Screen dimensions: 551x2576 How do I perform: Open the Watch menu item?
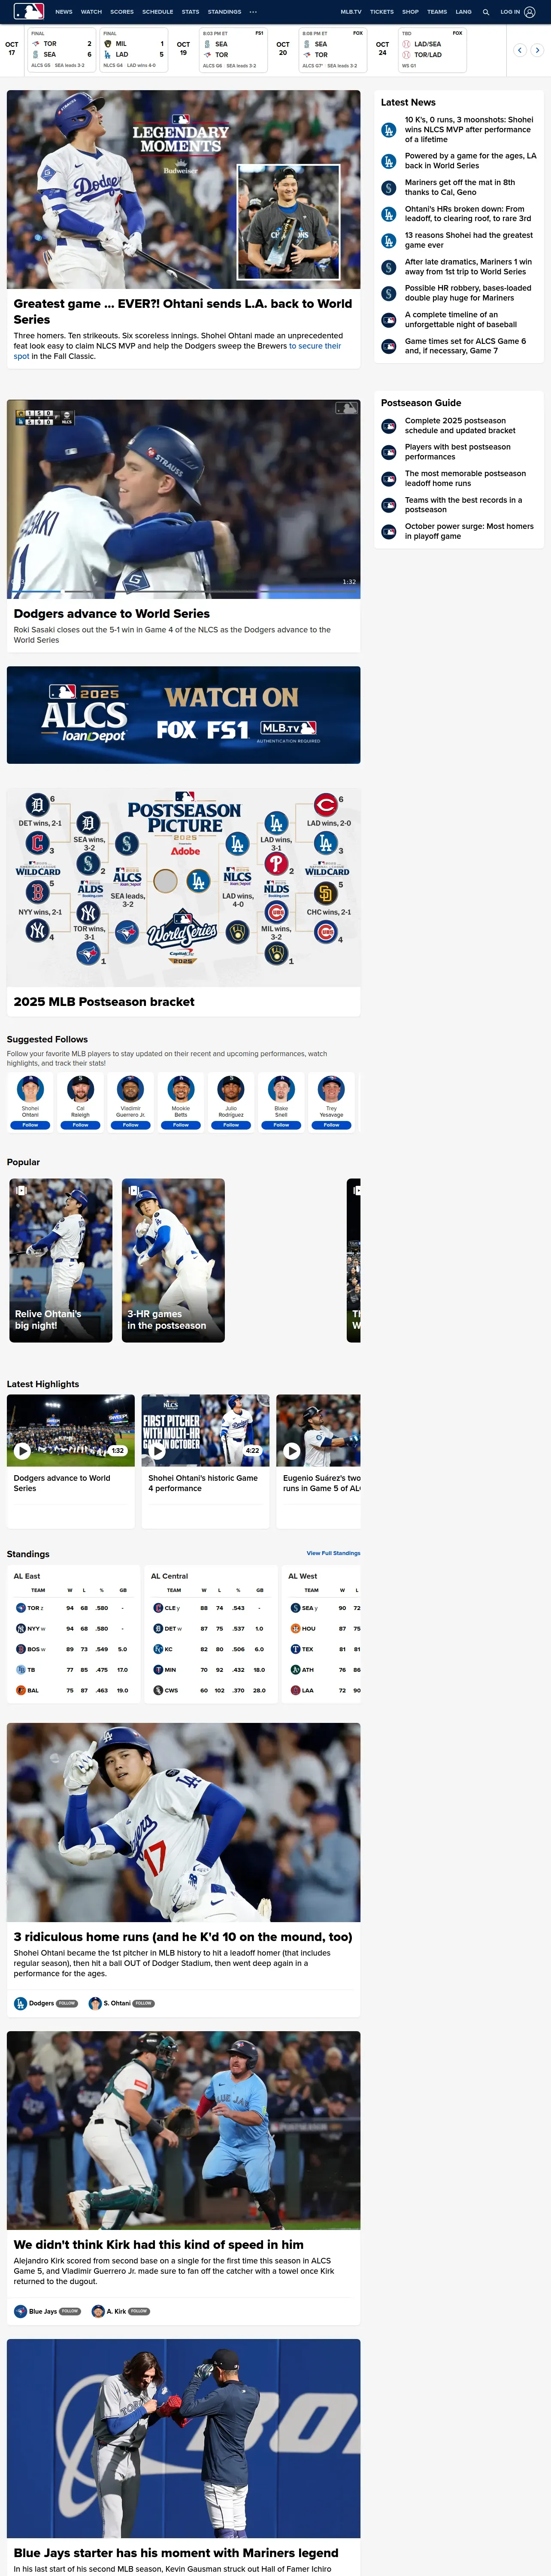[91, 12]
